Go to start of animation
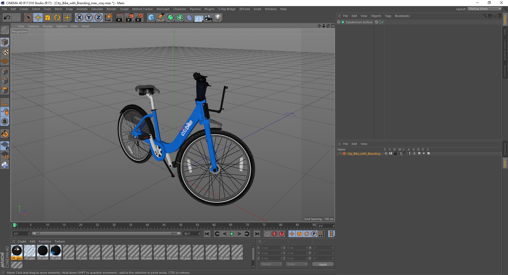 pos(207,234)
